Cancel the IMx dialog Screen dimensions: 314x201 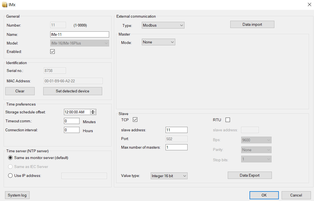click(x=296, y=195)
